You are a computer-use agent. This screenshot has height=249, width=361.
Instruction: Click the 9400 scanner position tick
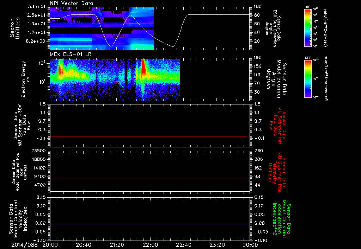(40, 177)
